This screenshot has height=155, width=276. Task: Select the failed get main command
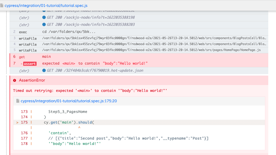139,57
